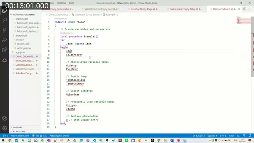Collapse the .vscode folder
This screenshot has width=254, height=143.
click(x=20, y=40)
